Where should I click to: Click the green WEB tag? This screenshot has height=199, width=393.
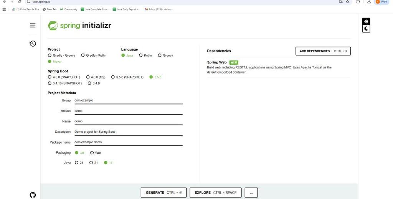234,62
